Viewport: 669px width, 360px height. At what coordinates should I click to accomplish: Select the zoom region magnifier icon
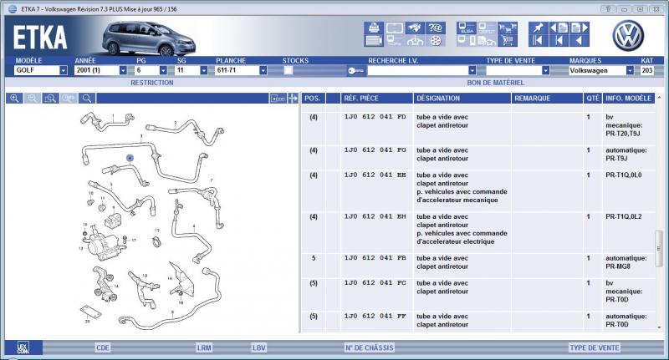[50, 99]
